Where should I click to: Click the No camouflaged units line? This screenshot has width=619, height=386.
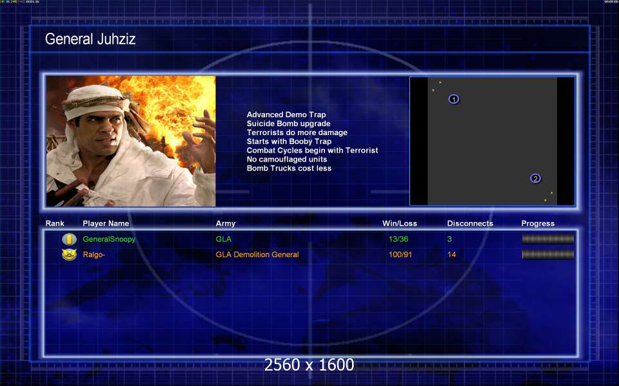point(286,159)
